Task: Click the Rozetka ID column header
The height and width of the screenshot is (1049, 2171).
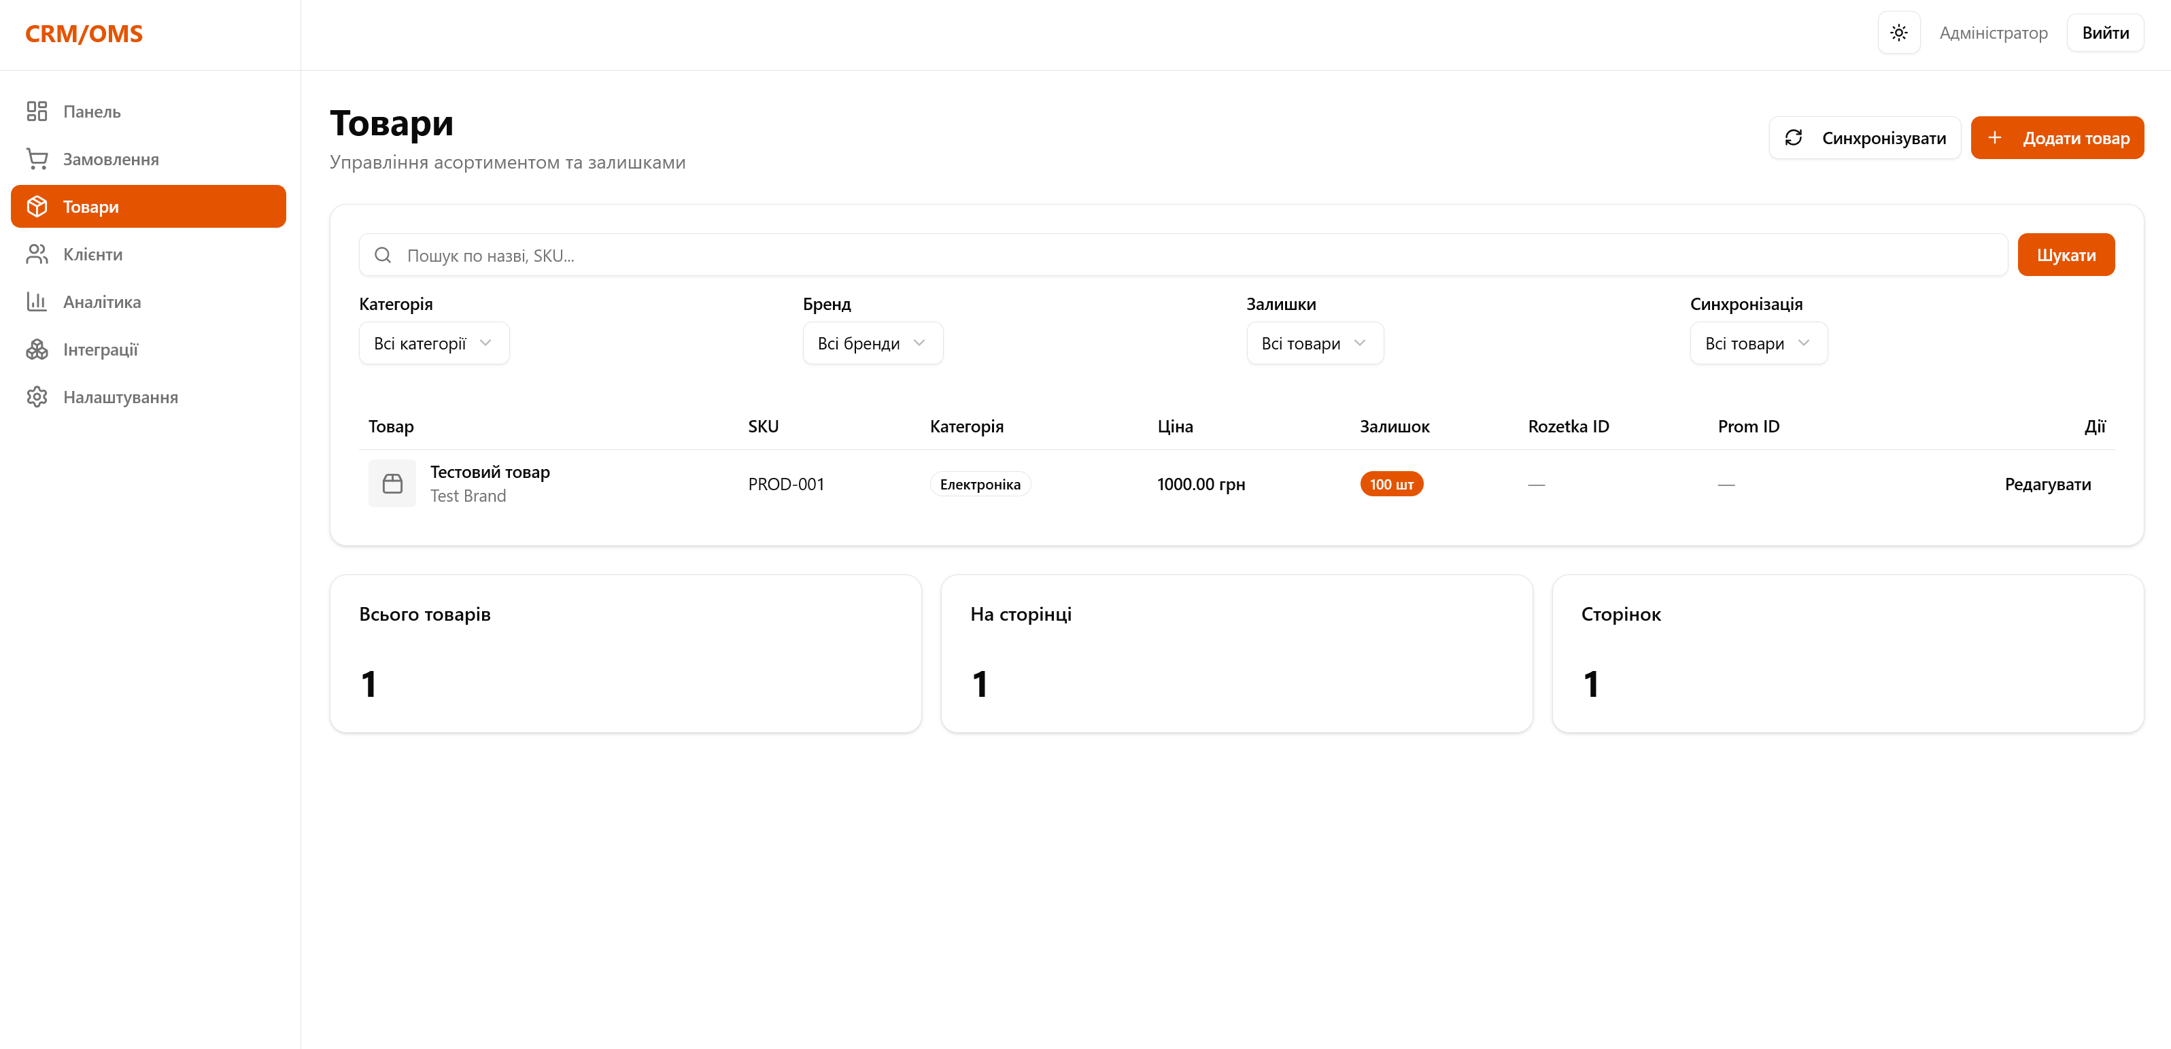Action: (1568, 426)
